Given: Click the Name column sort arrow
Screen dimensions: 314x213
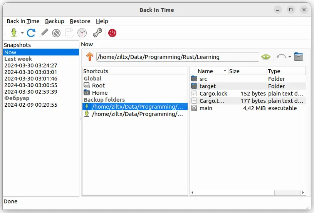Looking at the screenshot, I should 225,71.
